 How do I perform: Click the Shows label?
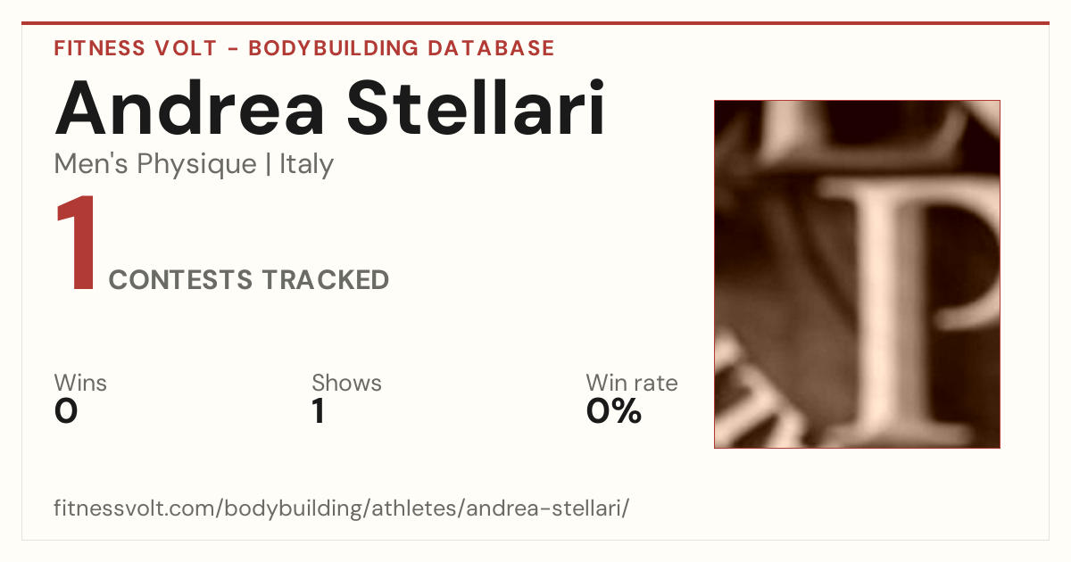pos(346,384)
